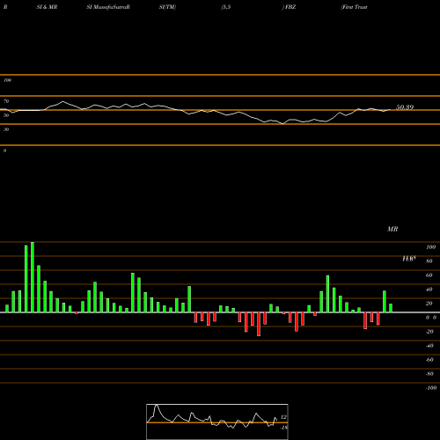Click the RSI value 50.89 label
Screen dimensions: 440x440
pos(405,107)
